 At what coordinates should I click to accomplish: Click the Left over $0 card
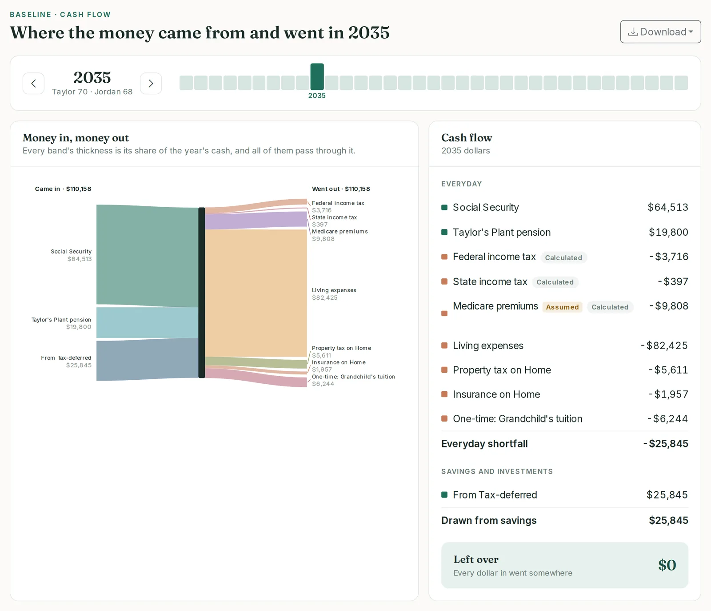pyautogui.click(x=564, y=565)
